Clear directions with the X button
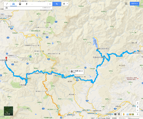 [x=50, y=4]
